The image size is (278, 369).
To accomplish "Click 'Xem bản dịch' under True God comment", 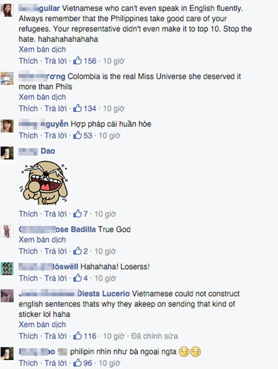I will (42, 239).
